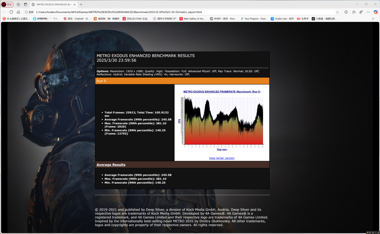380x234 pixels.
Task: Open the browser profile sharing icon
Action: coord(361,12)
